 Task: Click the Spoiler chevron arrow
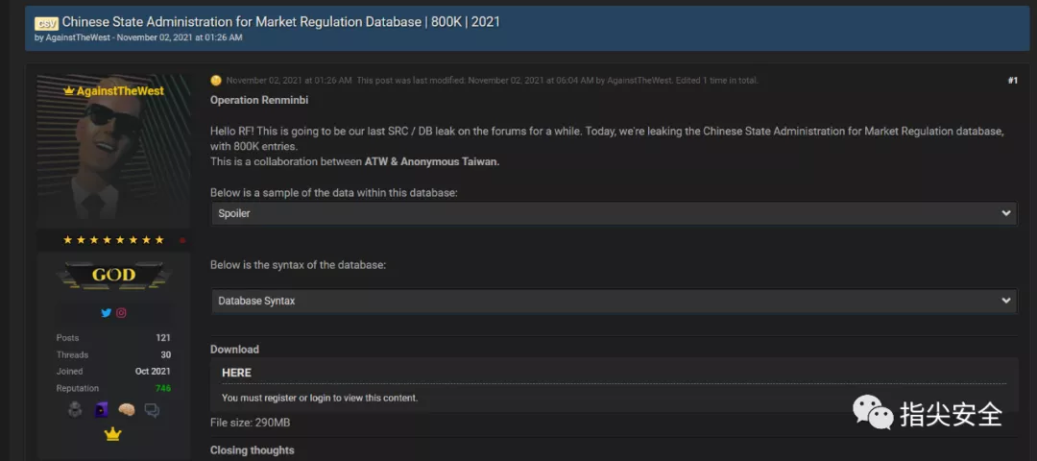click(1006, 213)
